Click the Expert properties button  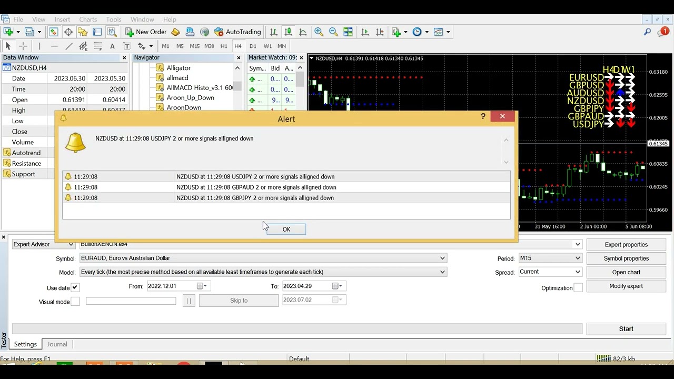pos(626,244)
